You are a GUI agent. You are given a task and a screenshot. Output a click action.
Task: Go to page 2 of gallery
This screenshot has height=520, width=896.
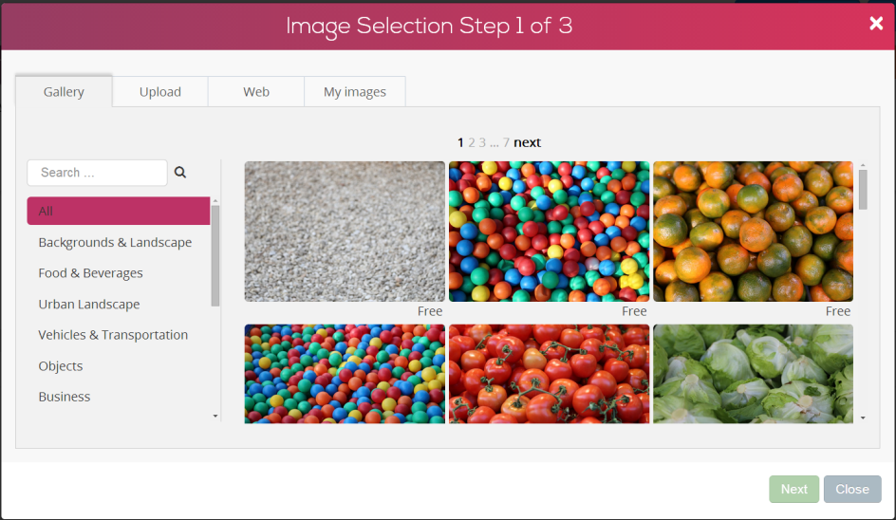tap(472, 143)
